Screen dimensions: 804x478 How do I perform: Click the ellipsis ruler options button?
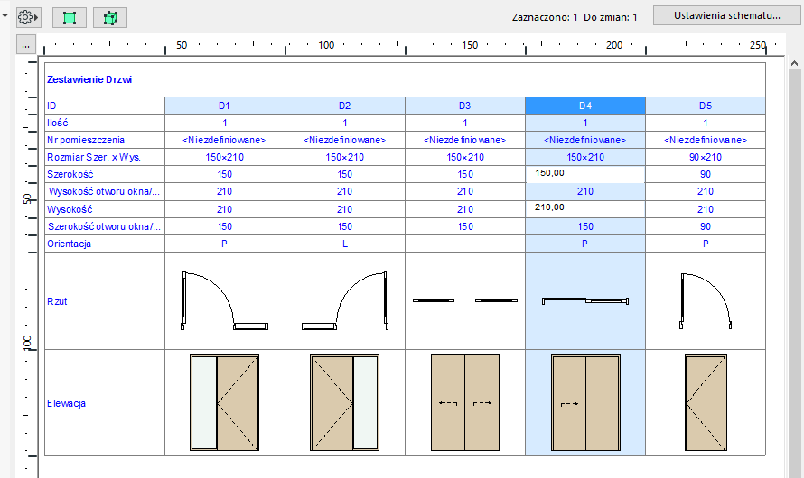[25, 44]
